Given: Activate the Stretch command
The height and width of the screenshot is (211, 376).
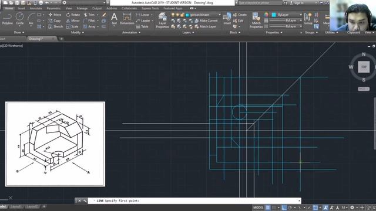Looking at the screenshot, I should 56,26.
